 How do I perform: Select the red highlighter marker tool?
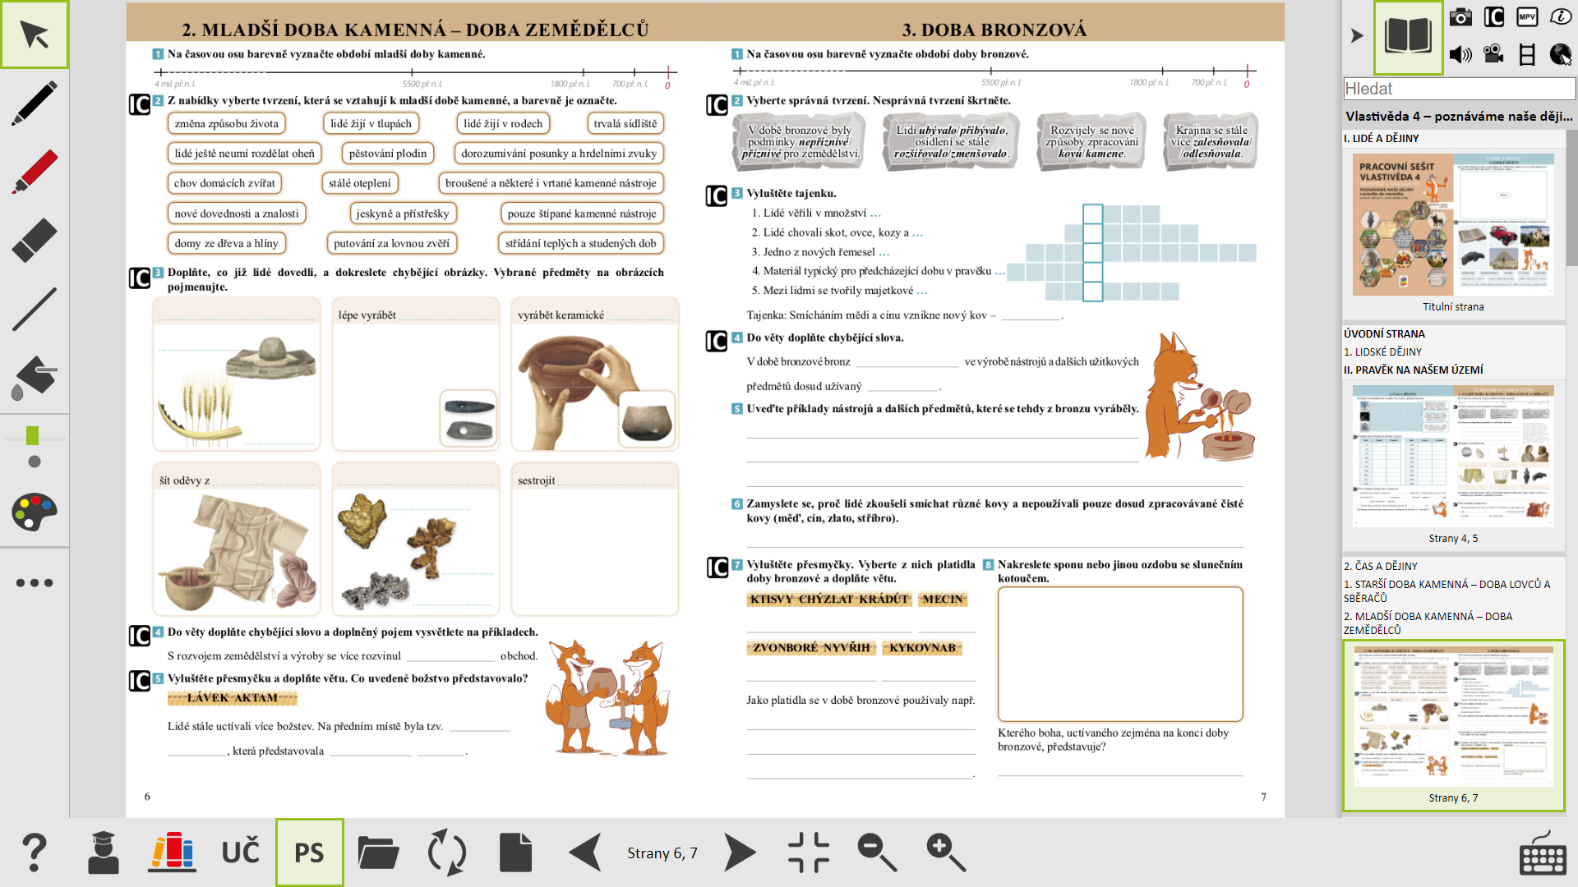(35, 171)
